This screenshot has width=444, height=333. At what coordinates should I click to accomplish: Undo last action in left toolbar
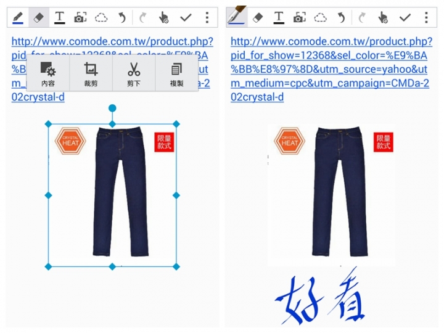[x=121, y=17]
